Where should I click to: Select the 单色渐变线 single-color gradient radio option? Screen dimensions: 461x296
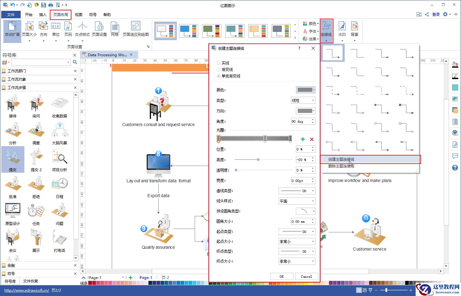229,76
